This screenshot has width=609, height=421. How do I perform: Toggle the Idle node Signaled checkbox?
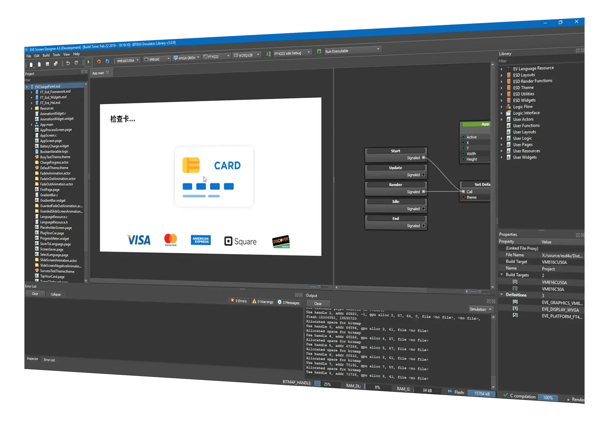tap(423, 209)
